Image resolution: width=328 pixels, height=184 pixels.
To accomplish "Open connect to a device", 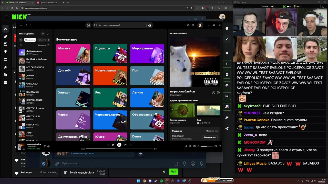I will click(194, 146).
